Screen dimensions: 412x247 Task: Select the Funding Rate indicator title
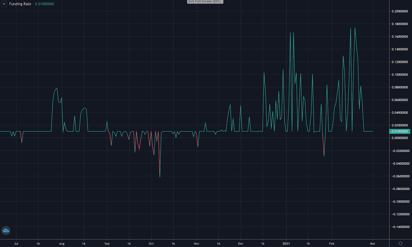click(x=20, y=4)
